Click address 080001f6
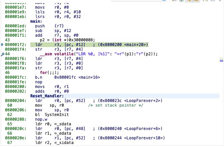The image size is (224, 147). 16,59
